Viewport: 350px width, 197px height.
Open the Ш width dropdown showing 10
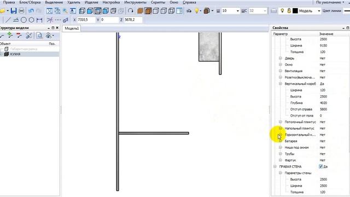237,11
